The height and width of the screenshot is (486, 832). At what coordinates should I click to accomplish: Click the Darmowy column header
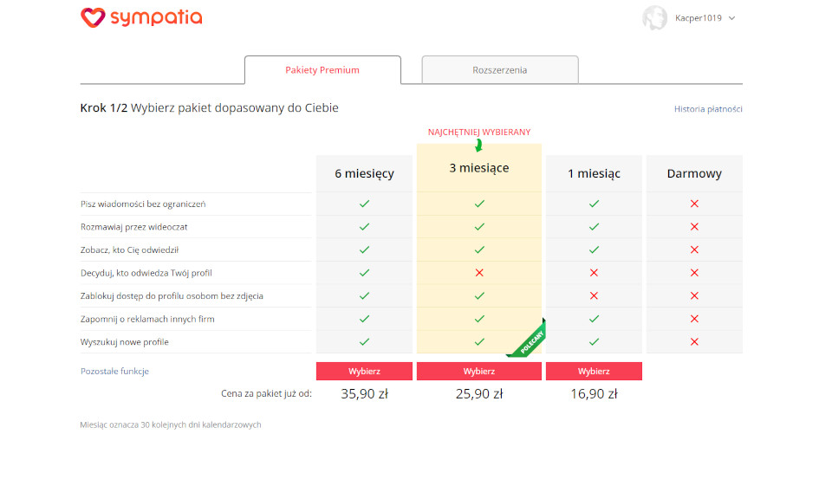click(694, 173)
